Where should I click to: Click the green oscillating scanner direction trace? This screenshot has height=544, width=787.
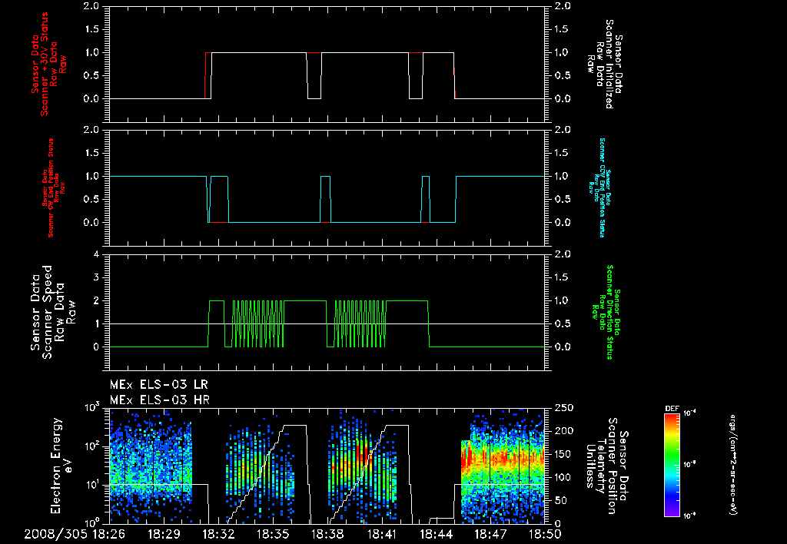[258, 323]
